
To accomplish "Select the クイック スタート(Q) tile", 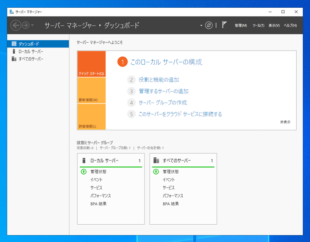I will tap(92, 64).
